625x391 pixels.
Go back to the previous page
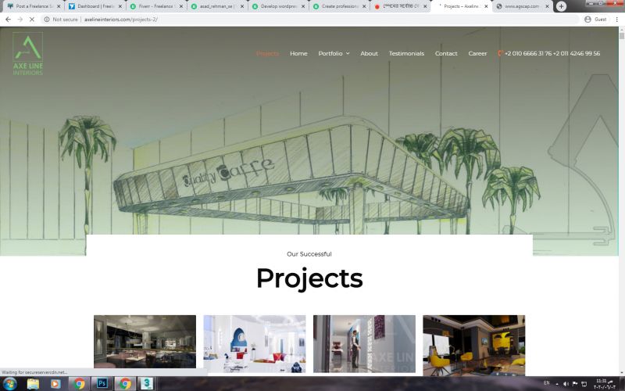[8, 19]
